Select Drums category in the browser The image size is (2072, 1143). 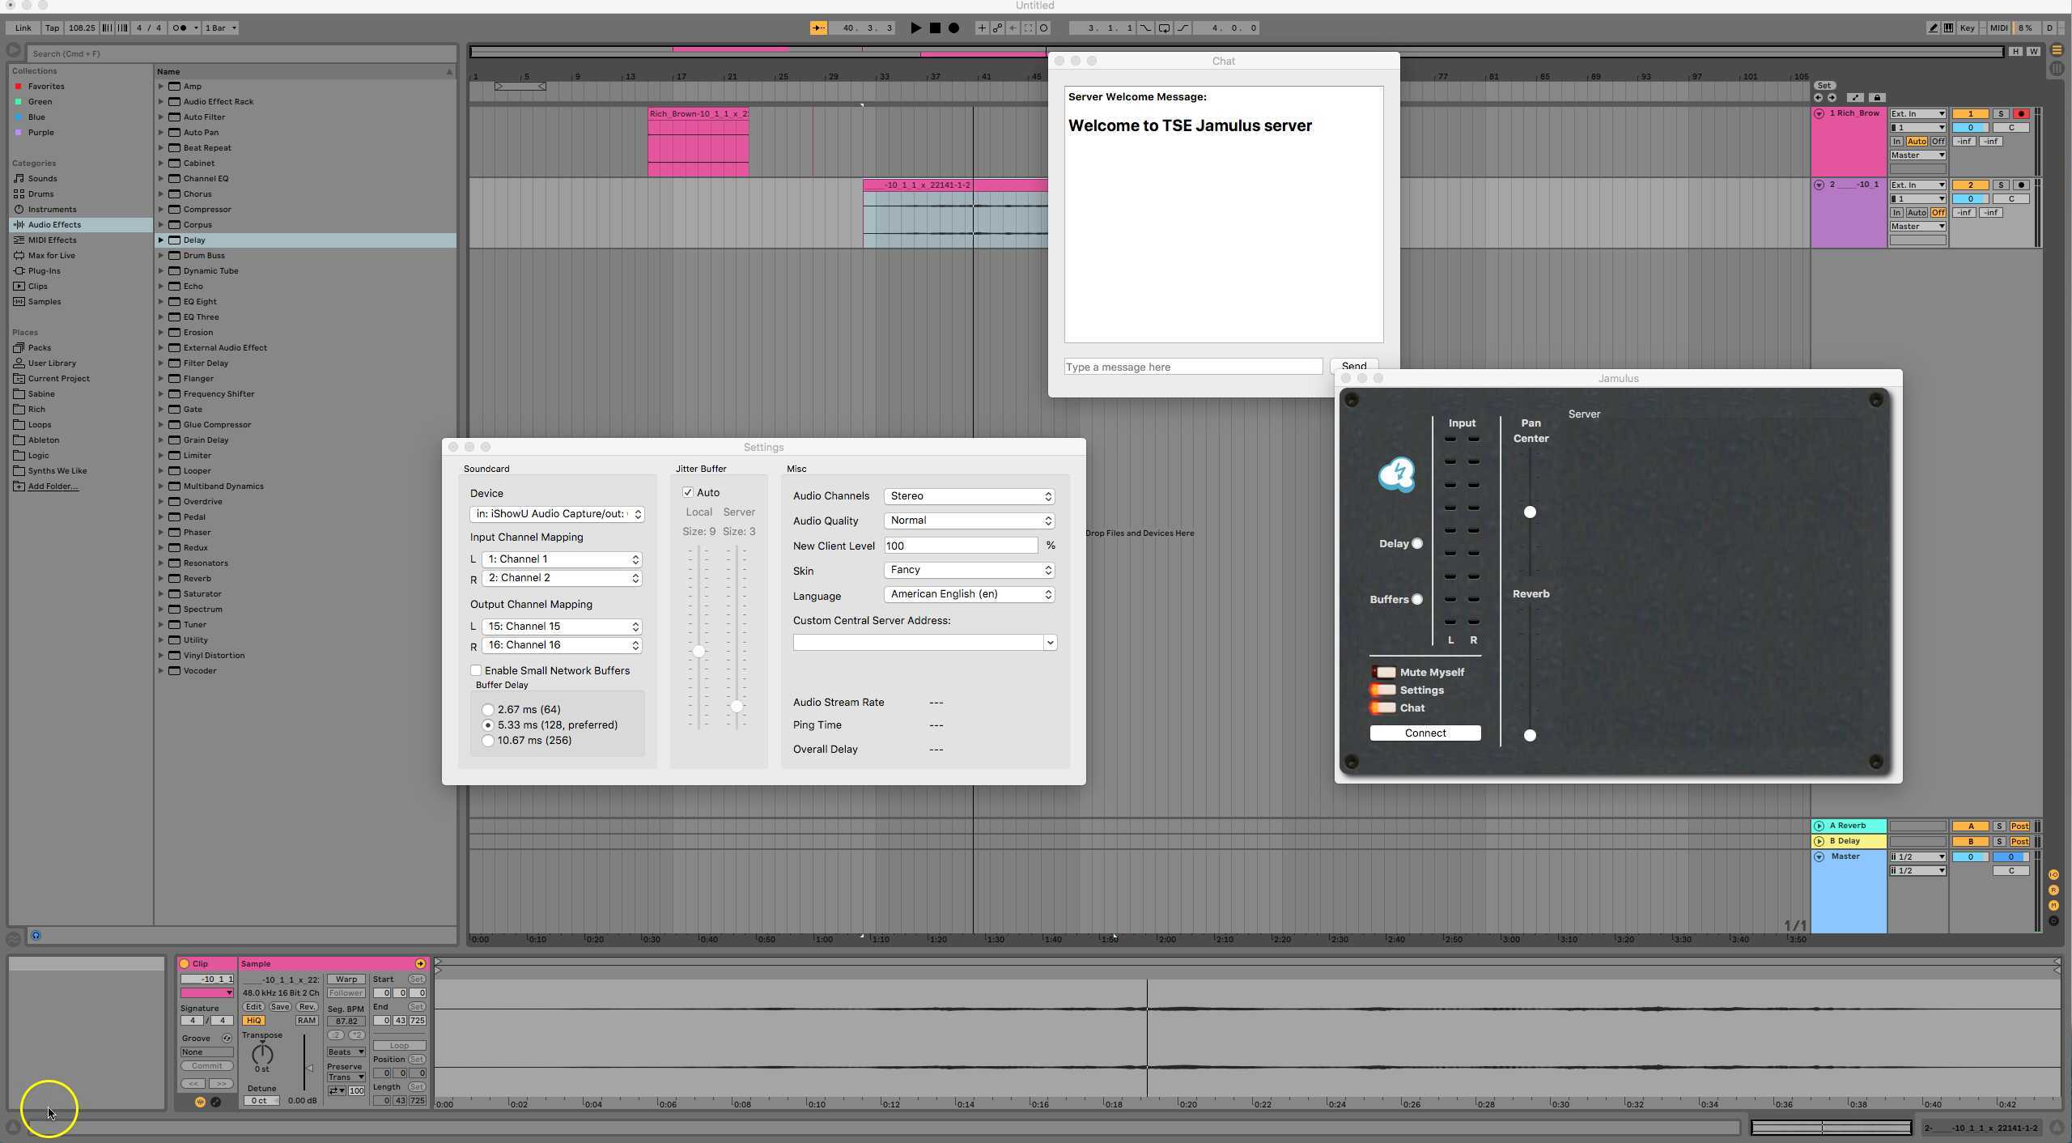pyautogui.click(x=40, y=193)
